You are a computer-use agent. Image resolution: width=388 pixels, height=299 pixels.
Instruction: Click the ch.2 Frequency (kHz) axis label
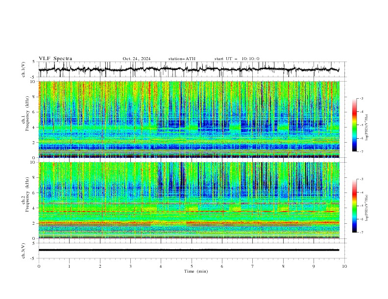[25, 194]
